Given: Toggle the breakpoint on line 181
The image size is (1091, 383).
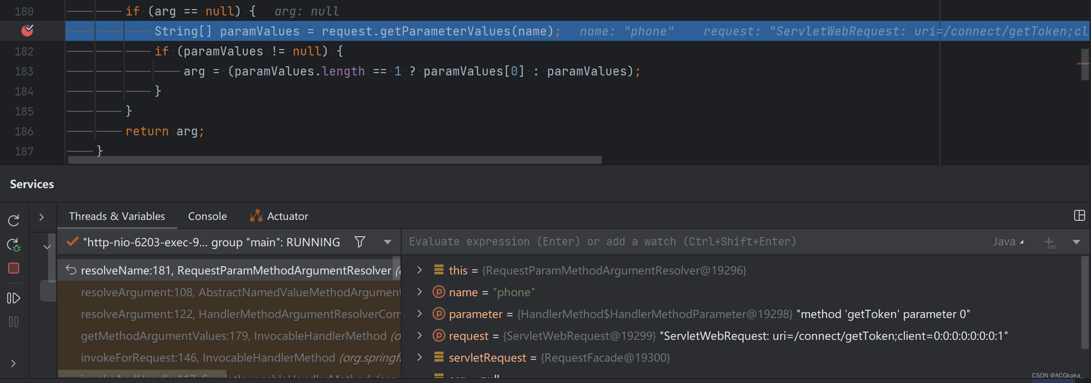Looking at the screenshot, I should [27, 30].
